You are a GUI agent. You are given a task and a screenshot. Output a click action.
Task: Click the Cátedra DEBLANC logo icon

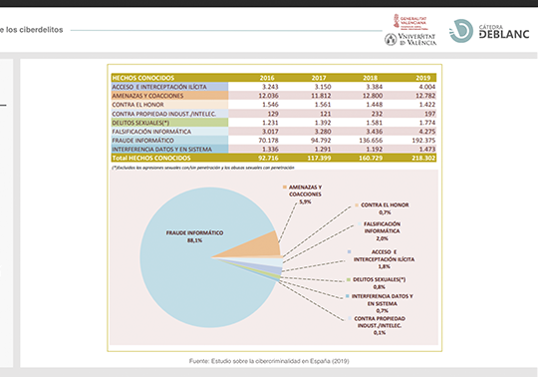[x=461, y=31]
